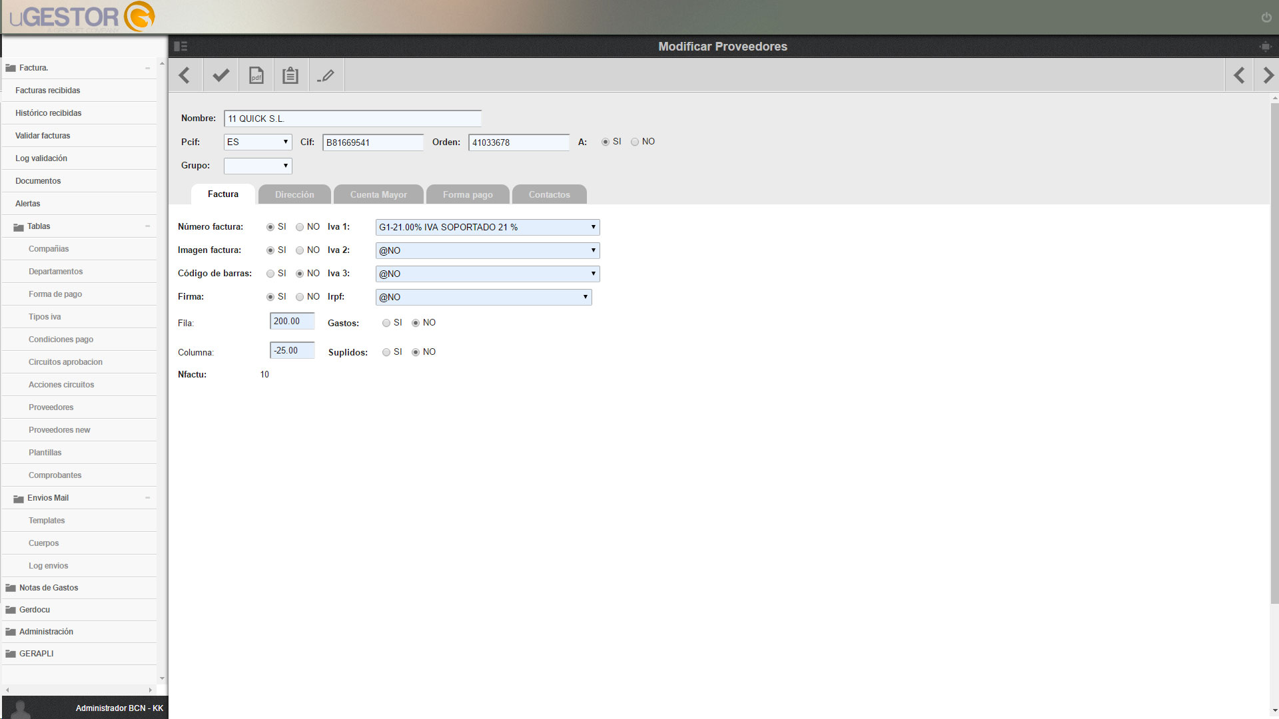The width and height of the screenshot is (1279, 719).
Task: Click the main page vertical scrollbar
Action: pyautogui.click(x=1274, y=353)
